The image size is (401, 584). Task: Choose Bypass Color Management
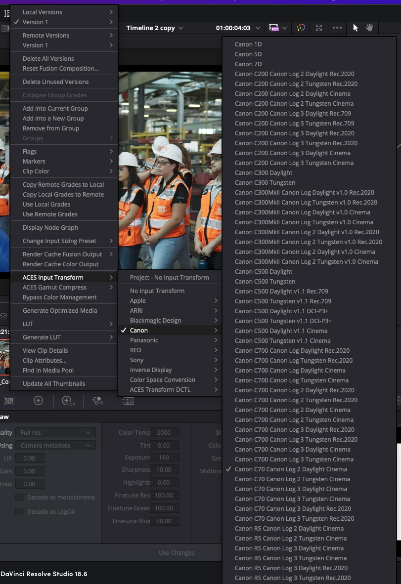(64, 297)
